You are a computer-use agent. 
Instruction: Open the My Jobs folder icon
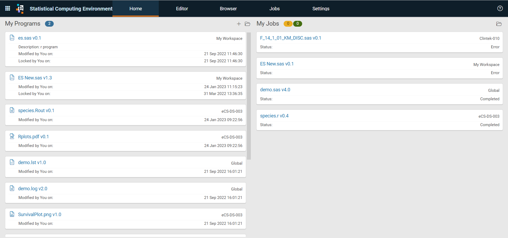499,24
